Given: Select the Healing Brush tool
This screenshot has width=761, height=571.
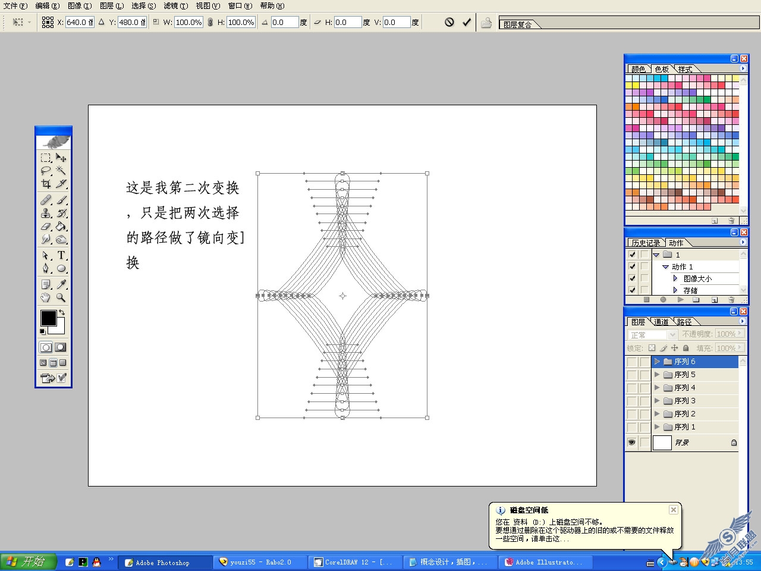Looking at the screenshot, I should [x=46, y=200].
